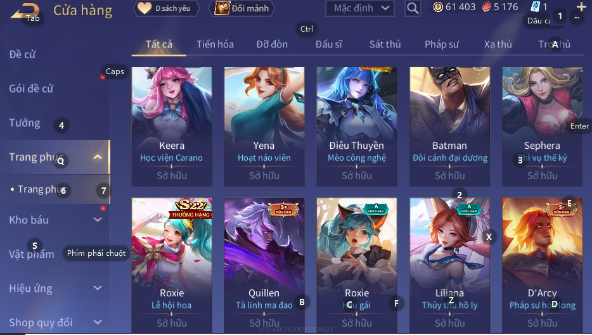The height and width of the screenshot is (335, 592).
Task: Expand the Shop quy đổi section
Action: tap(98, 322)
